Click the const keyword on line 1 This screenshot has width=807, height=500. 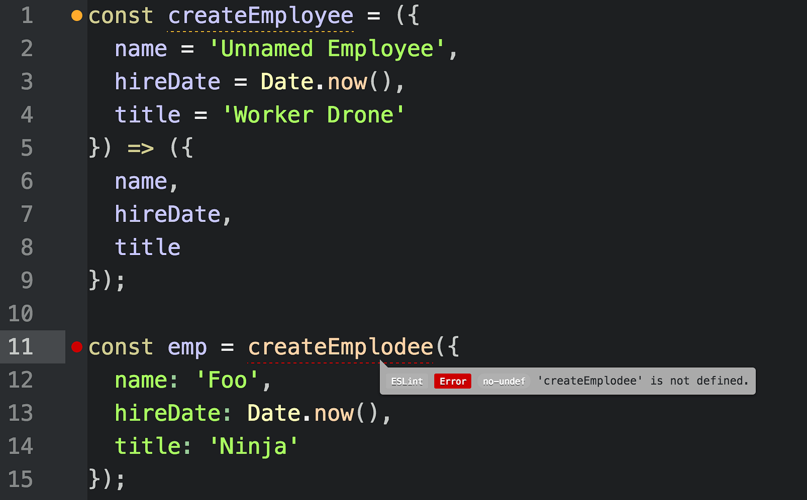click(x=121, y=16)
